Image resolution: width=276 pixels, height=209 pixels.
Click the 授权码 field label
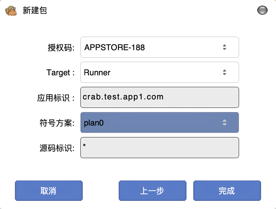tap(61, 47)
